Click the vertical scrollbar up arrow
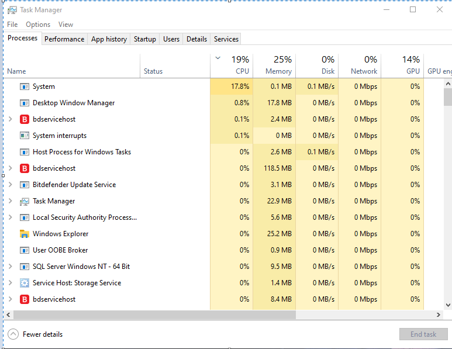Screen dimensions: 452x349 pos(448,84)
